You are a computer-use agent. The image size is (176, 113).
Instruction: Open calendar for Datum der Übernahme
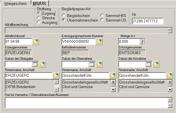pyautogui.click(x=92, y=64)
